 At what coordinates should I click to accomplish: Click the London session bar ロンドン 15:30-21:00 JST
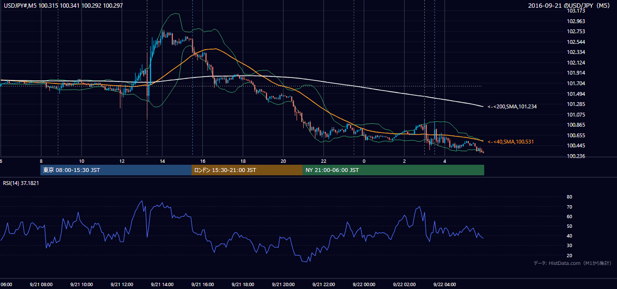tap(247, 170)
